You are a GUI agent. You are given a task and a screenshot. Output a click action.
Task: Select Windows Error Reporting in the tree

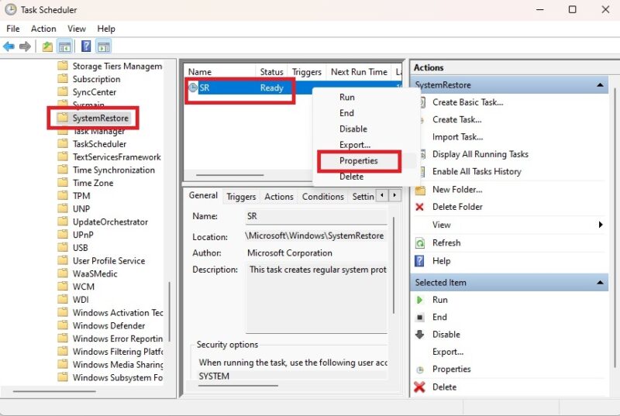coord(118,339)
